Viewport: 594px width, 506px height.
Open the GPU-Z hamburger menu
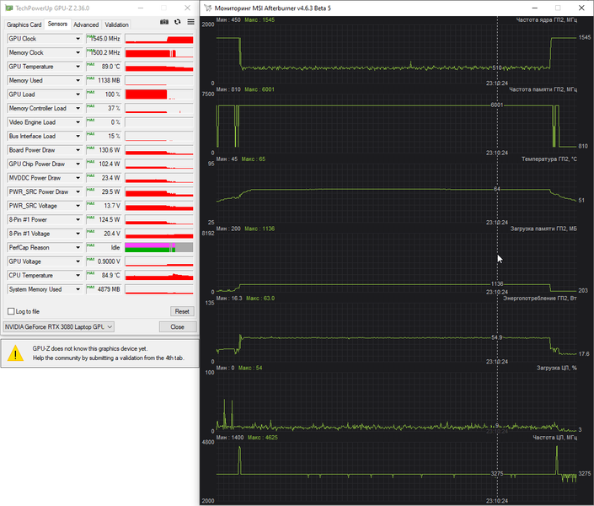click(191, 22)
